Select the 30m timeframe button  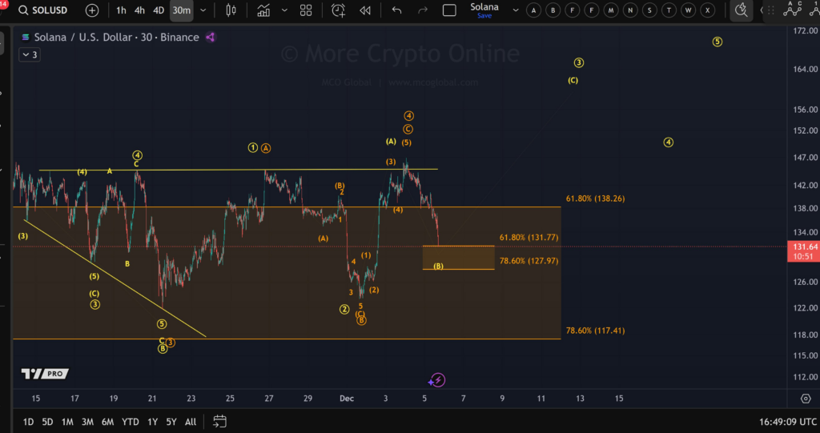182,10
